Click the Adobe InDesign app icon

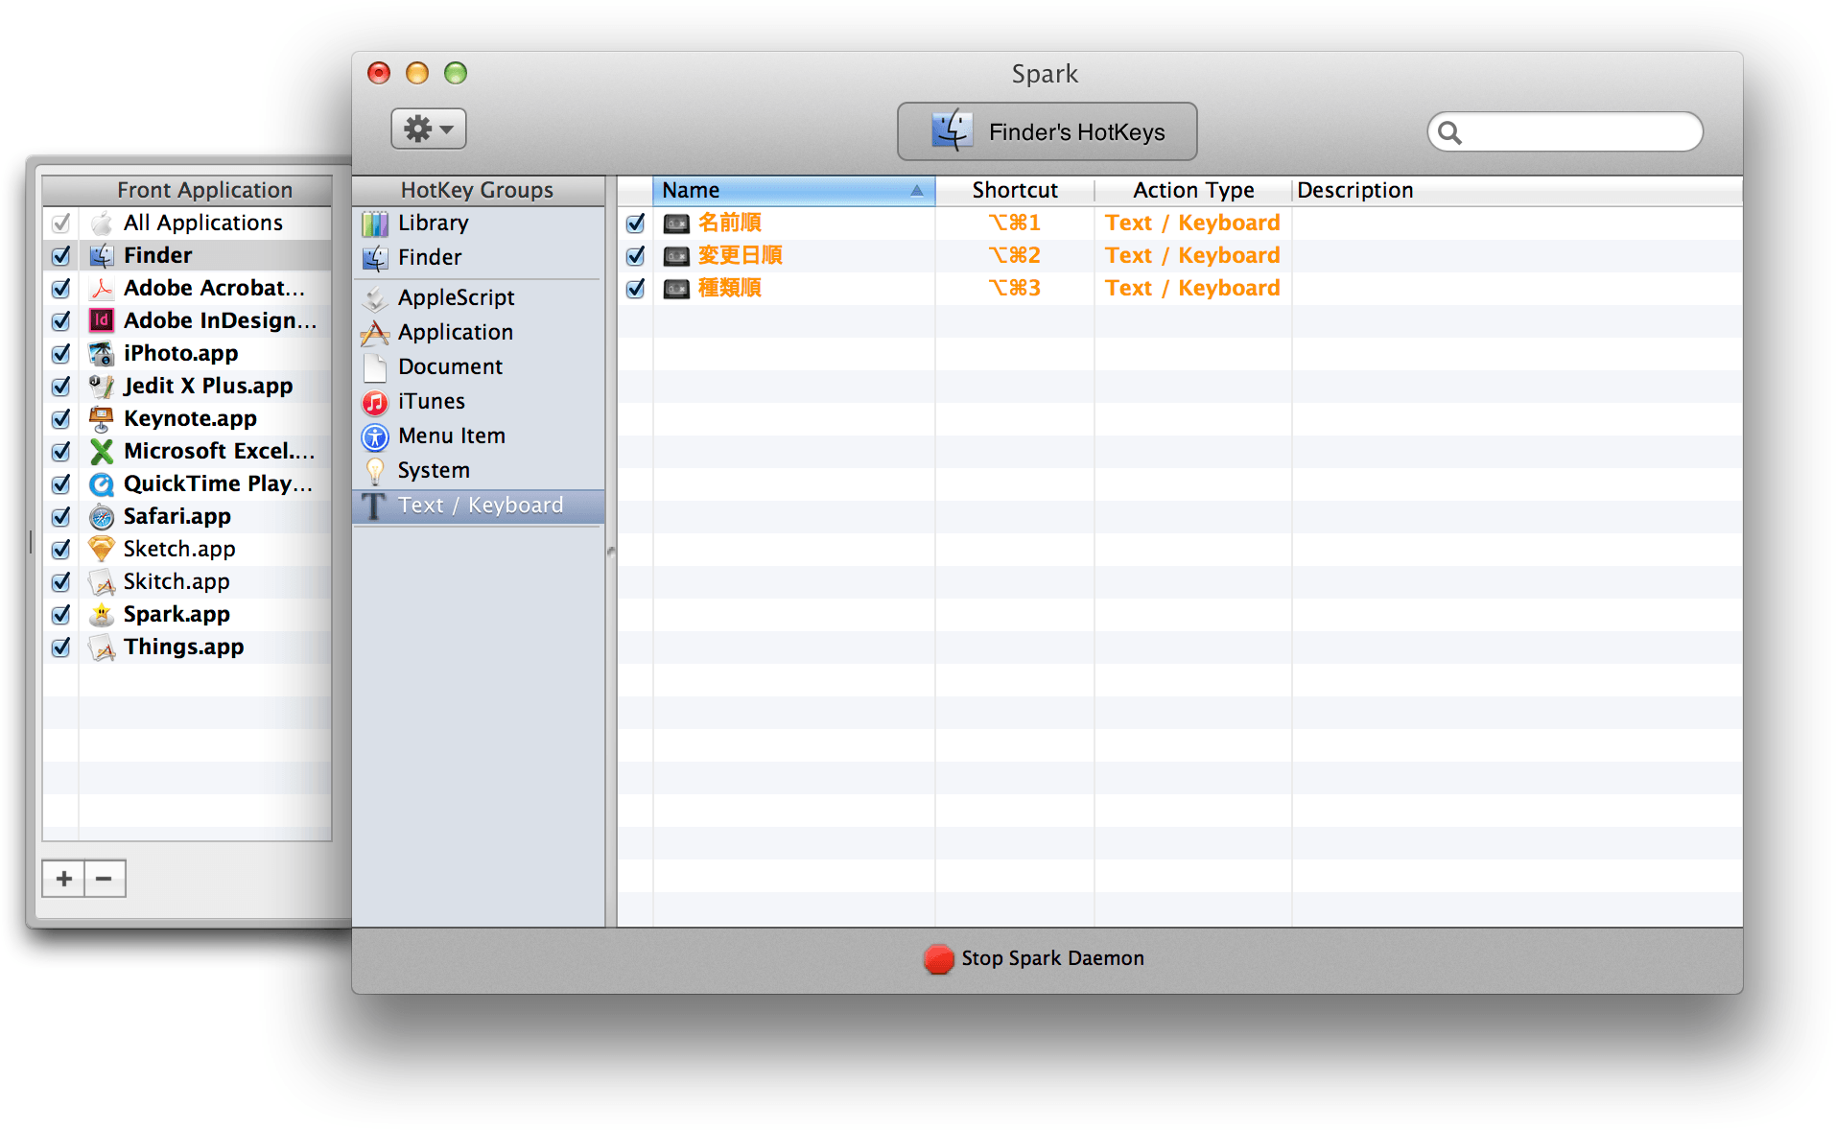pyautogui.click(x=102, y=320)
